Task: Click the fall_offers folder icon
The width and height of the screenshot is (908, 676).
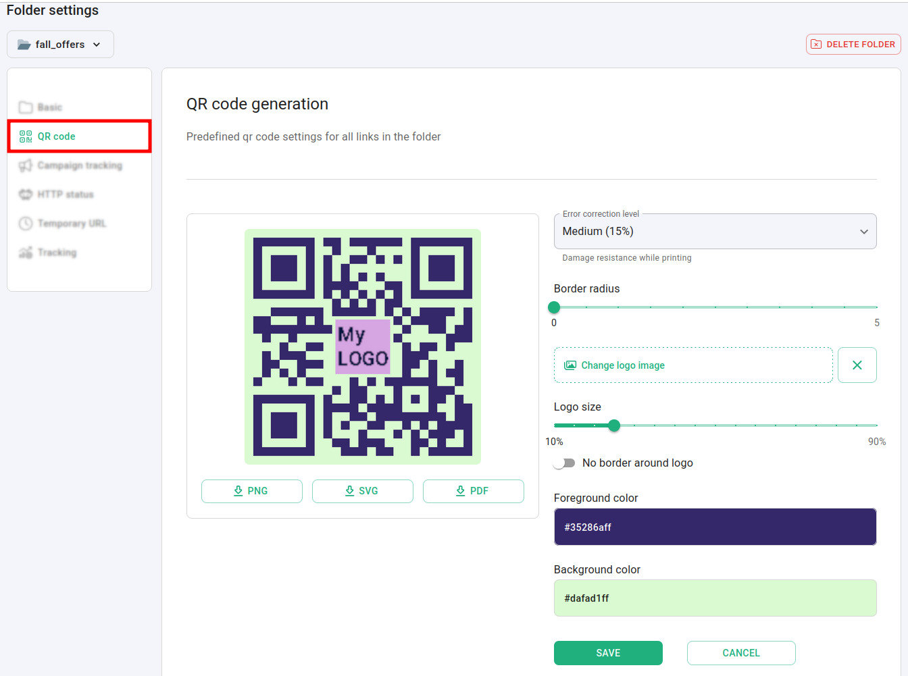Action: 24,45
